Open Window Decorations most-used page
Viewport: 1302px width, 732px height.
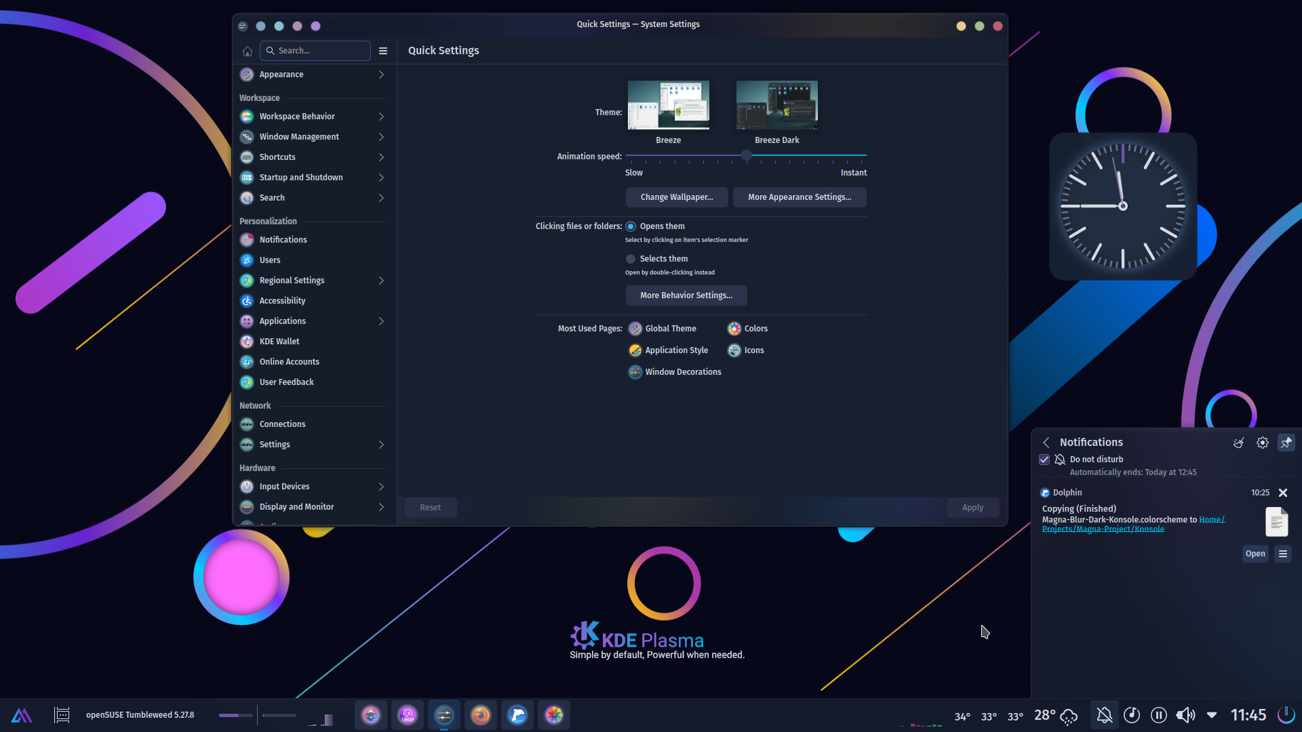click(x=675, y=372)
